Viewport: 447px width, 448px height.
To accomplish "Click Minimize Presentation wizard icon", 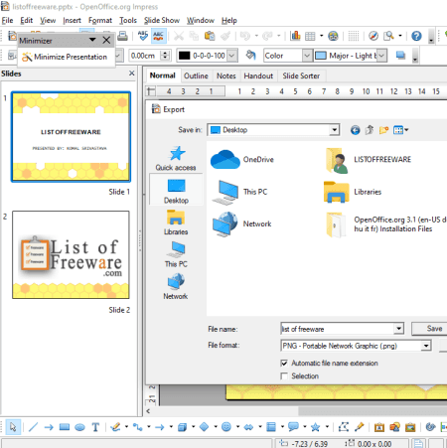I will pyautogui.click(x=27, y=57).
